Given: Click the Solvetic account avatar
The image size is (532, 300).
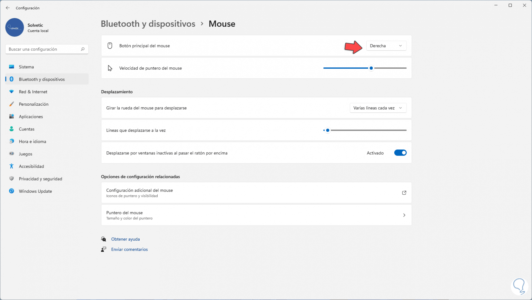Looking at the screenshot, I should (x=15, y=28).
